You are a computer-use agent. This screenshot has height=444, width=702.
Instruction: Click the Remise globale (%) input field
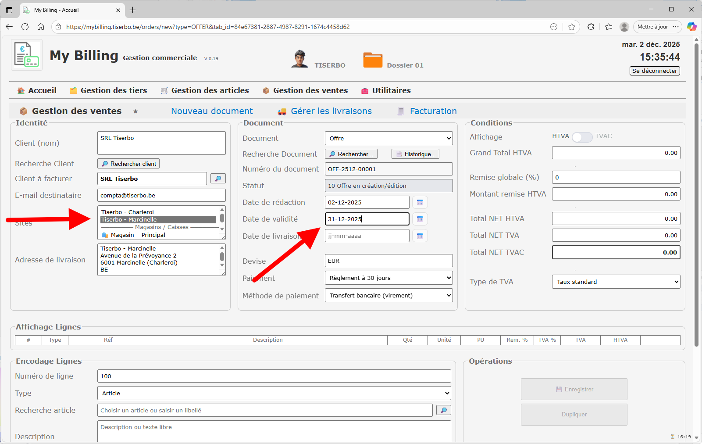616,177
